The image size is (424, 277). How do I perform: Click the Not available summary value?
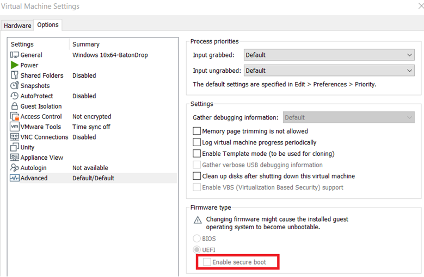(90, 168)
